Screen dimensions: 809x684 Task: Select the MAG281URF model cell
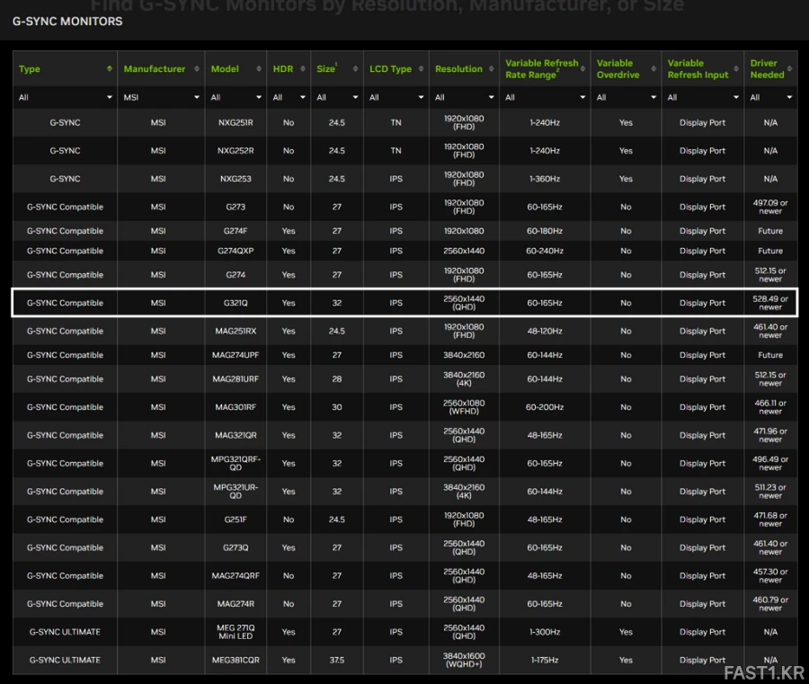coord(236,379)
